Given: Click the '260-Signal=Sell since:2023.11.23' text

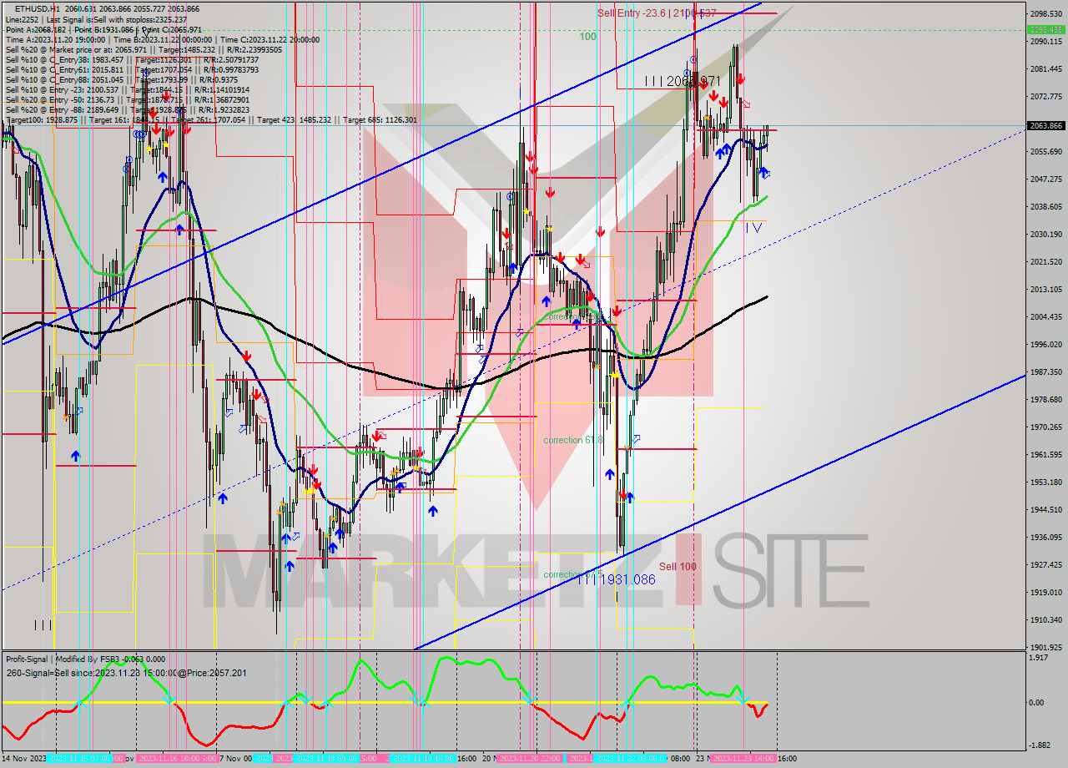Looking at the screenshot, I should (125, 673).
